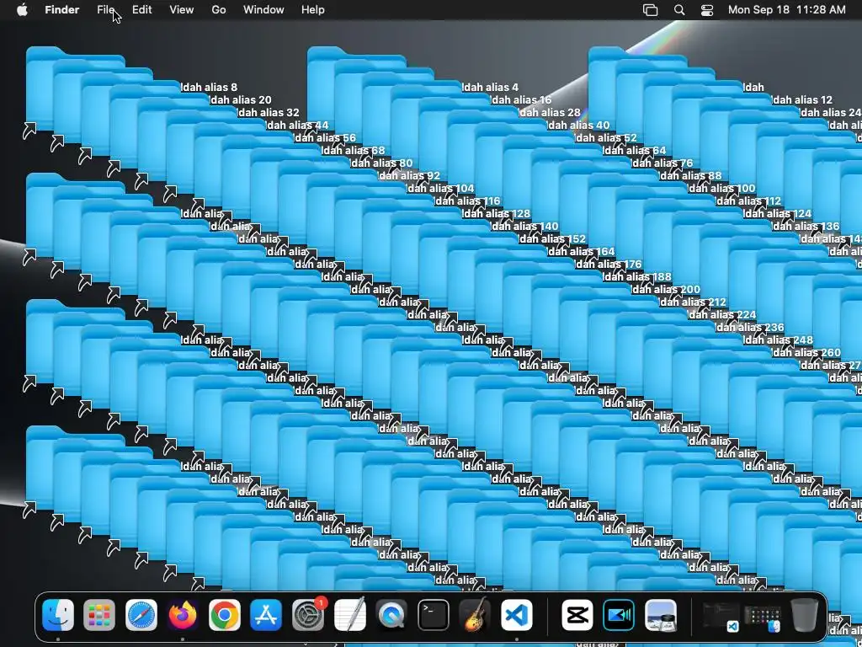Click the date and time clock
The height and width of the screenshot is (647, 862).
tap(787, 10)
